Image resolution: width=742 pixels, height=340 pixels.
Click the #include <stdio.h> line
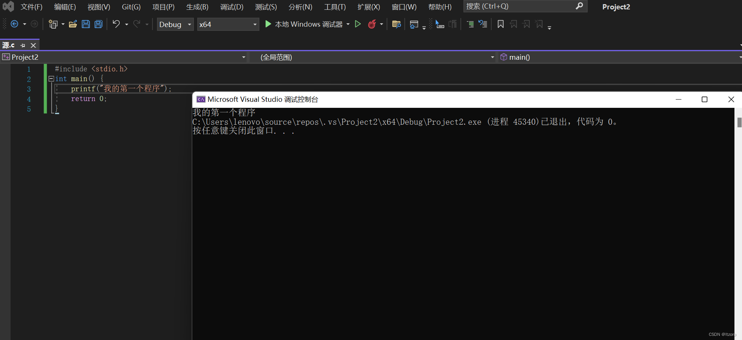(x=91, y=69)
